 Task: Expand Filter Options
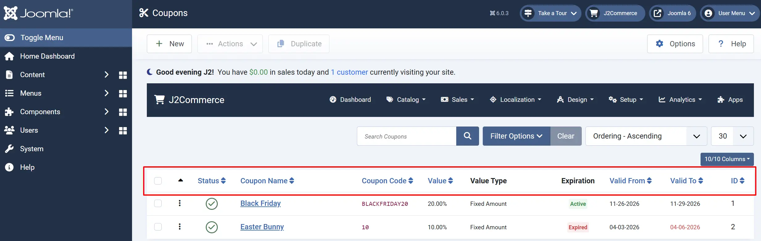point(516,136)
